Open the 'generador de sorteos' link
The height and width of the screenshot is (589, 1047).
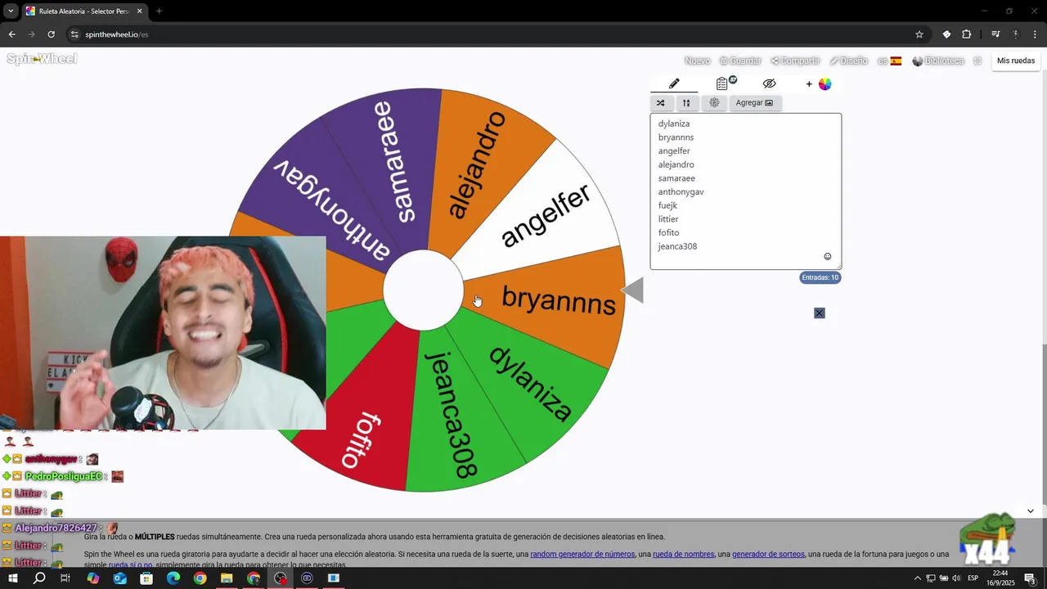[768, 554]
